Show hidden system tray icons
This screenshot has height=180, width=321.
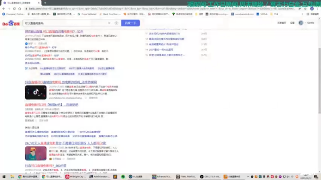click(x=248, y=176)
